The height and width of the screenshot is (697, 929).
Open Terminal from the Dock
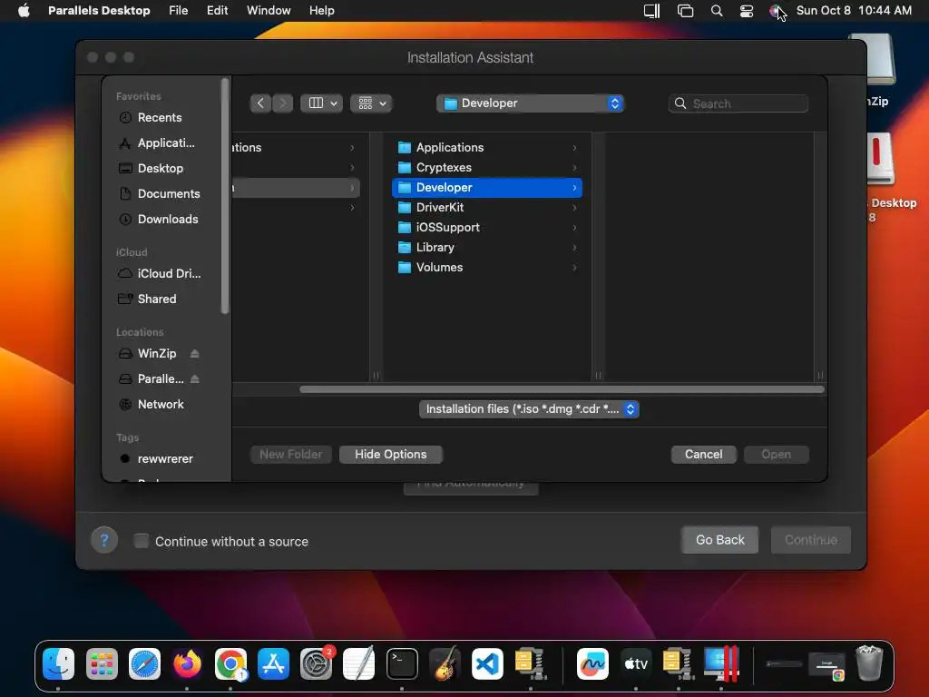pyautogui.click(x=402, y=663)
